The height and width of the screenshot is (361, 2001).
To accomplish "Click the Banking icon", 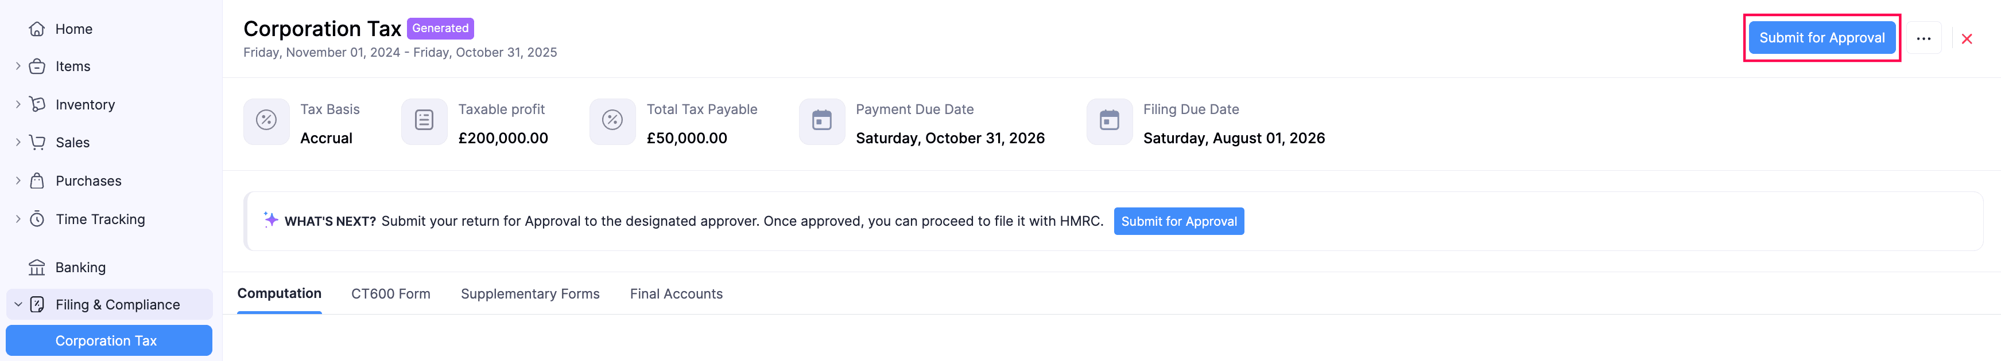I will click(x=38, y=267).
